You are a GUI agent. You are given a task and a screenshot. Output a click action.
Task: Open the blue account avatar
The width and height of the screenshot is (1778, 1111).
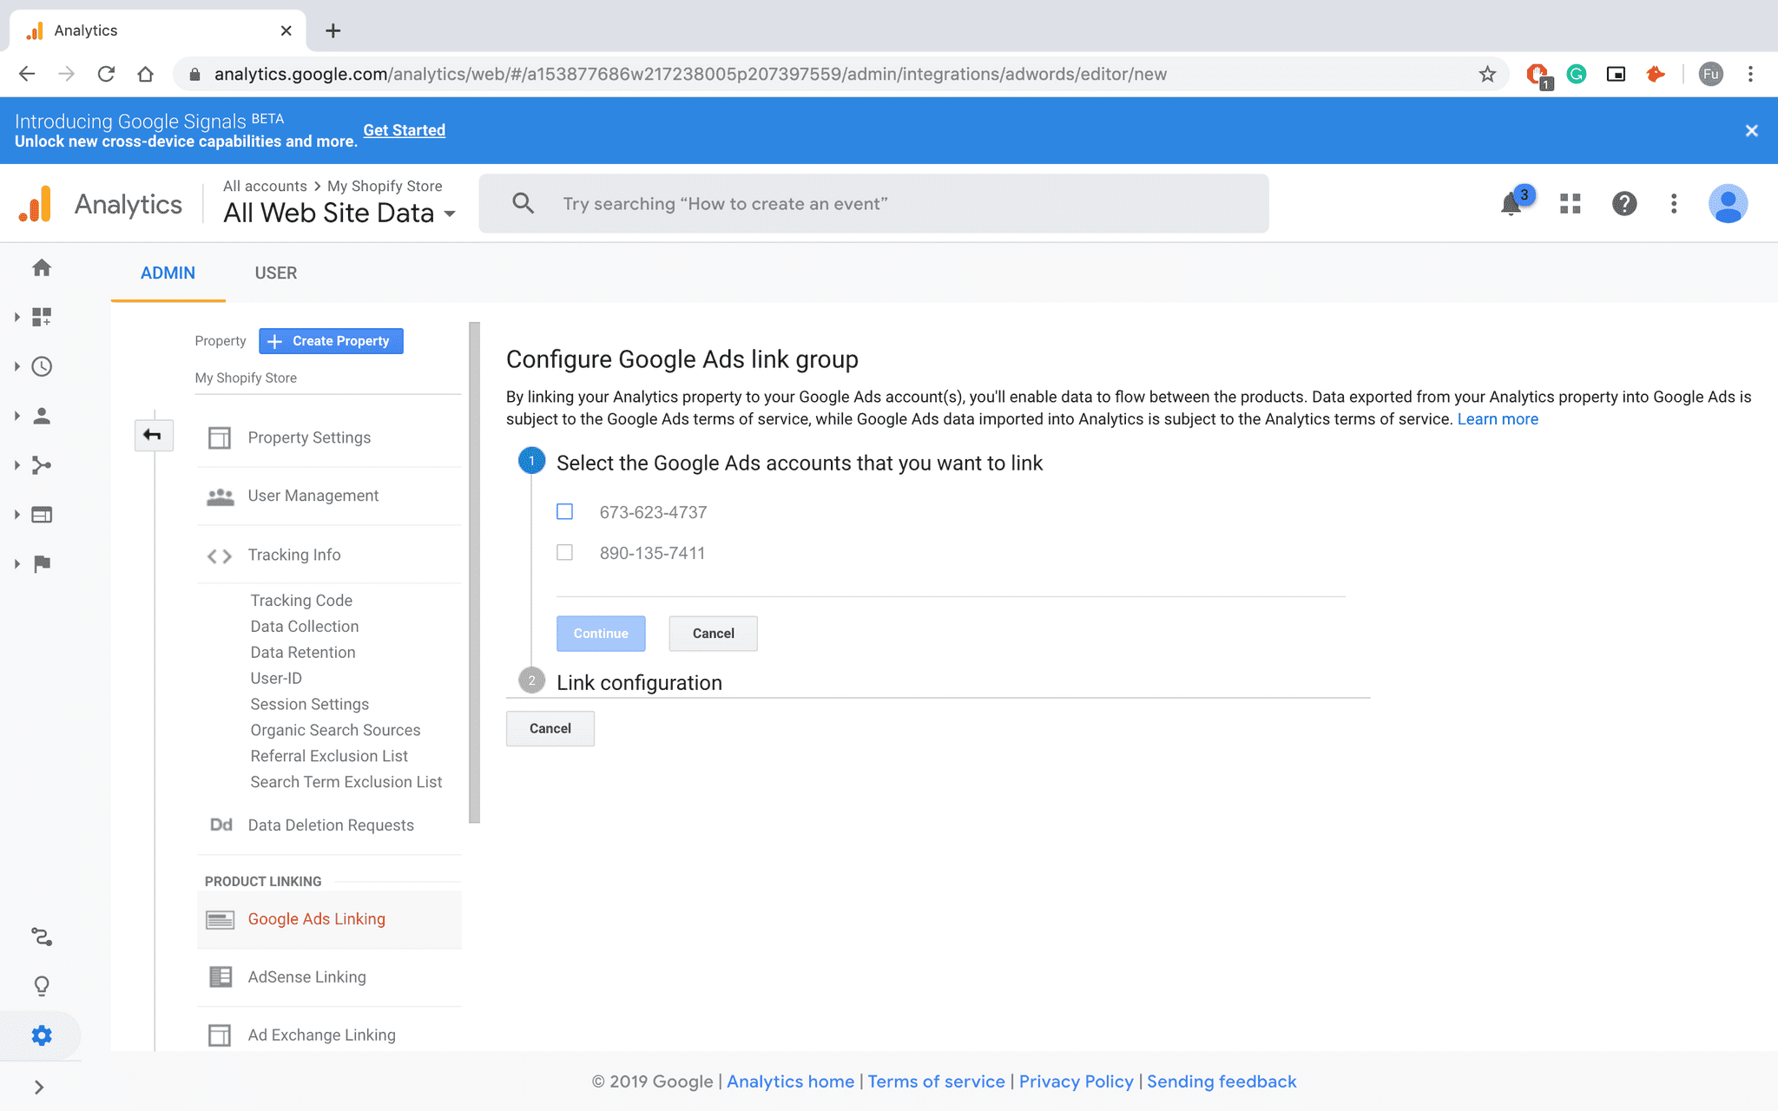coord(1728,204)
